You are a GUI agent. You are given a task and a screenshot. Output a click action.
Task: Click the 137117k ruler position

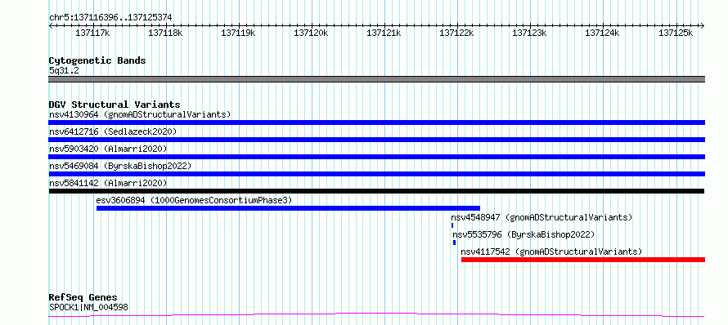[x=93, y=33]
